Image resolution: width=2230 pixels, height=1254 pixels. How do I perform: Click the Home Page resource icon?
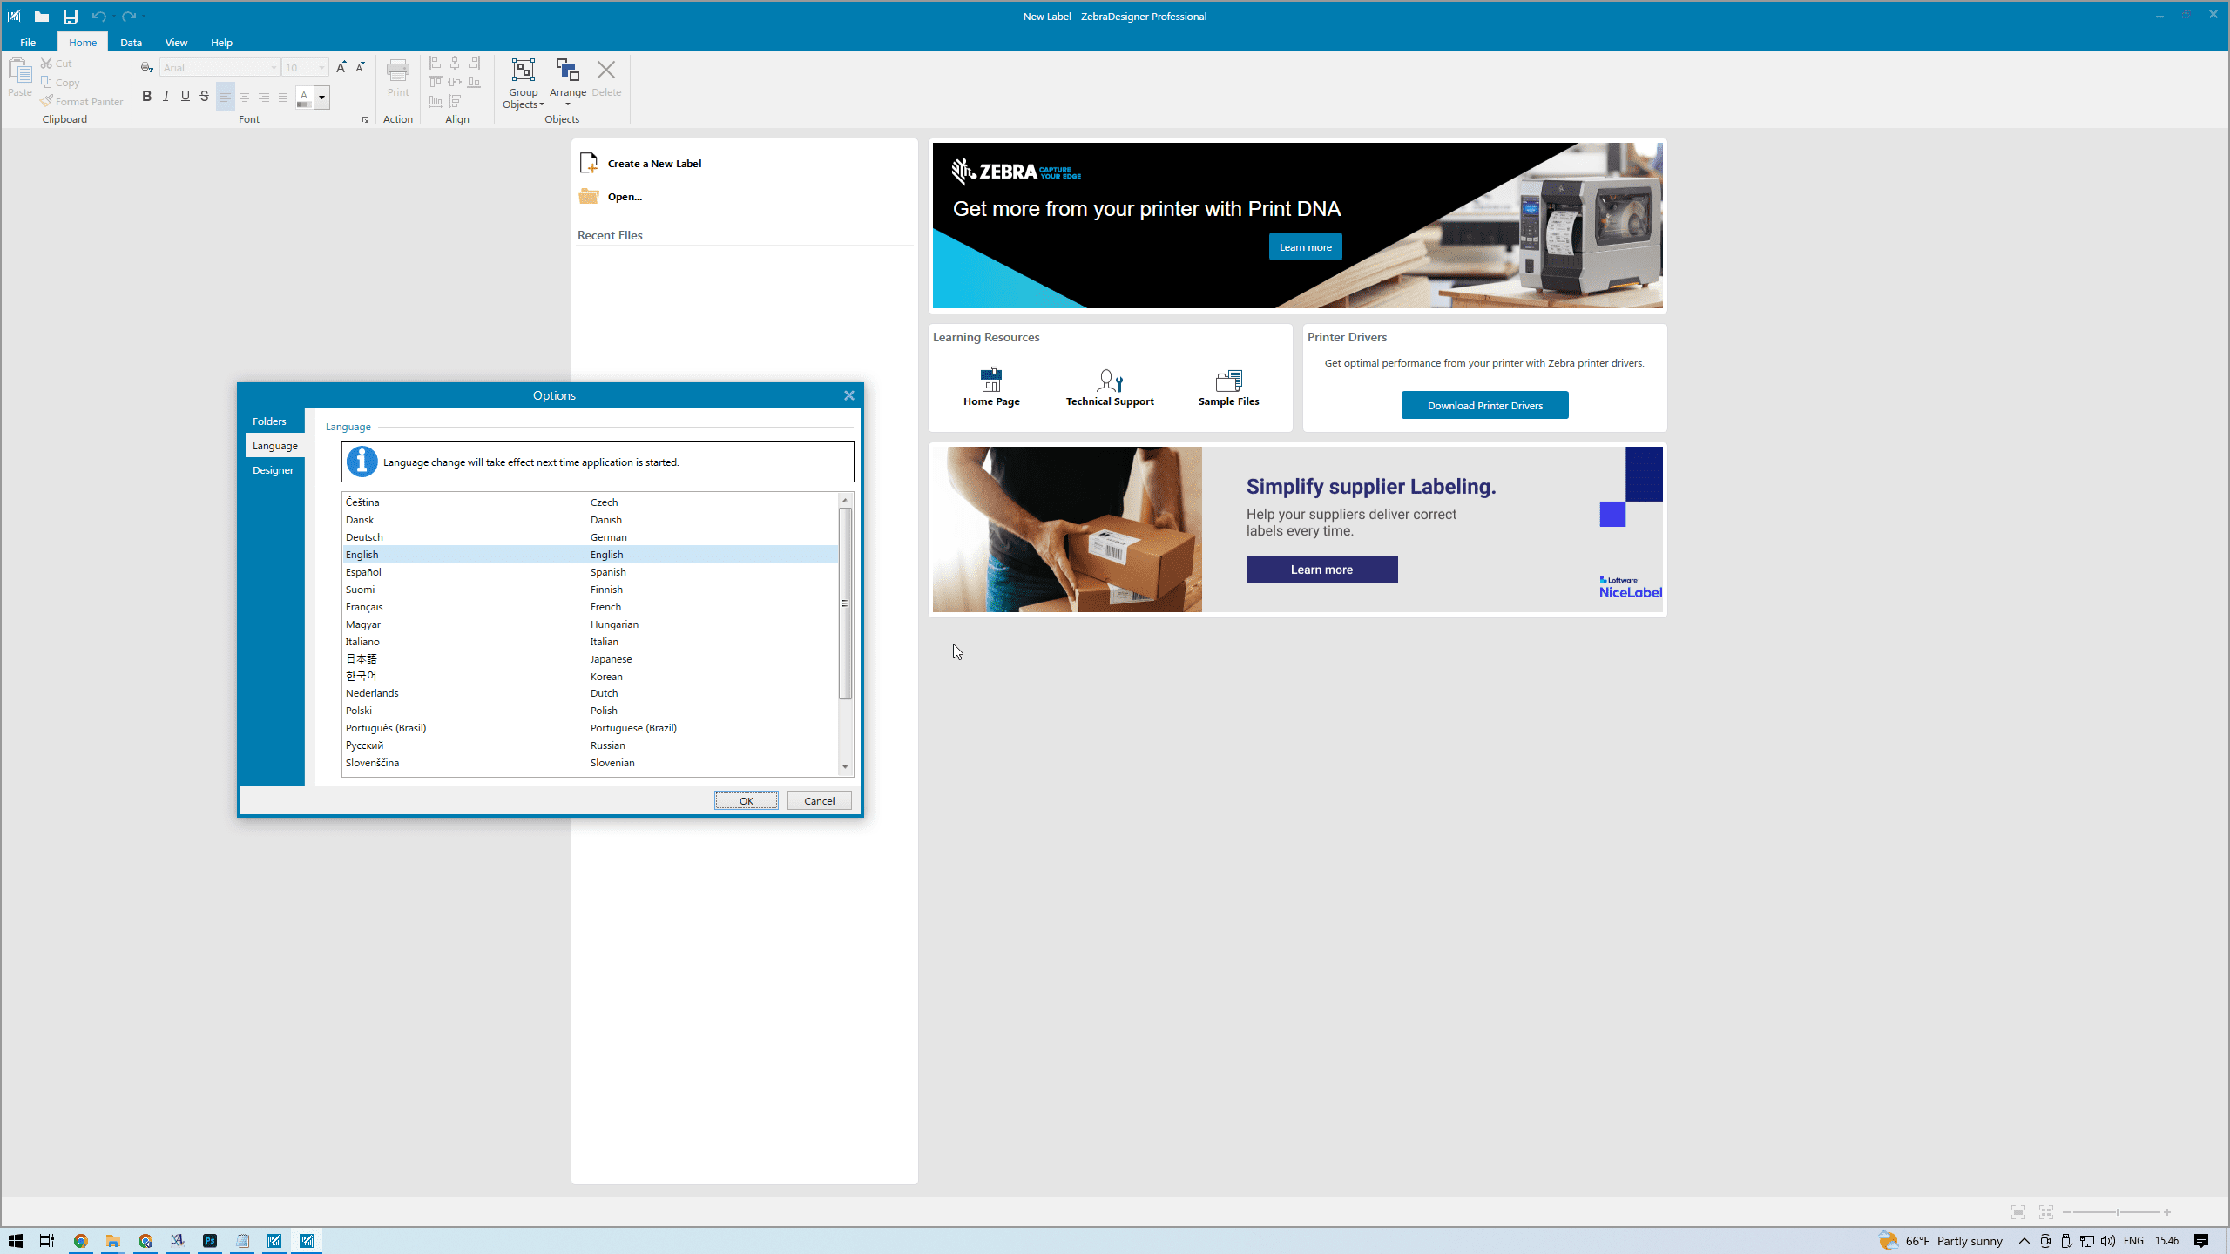991,381
